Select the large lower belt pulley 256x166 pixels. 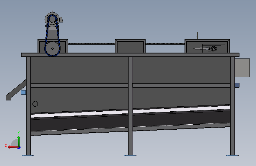click(x=52, y=48)
